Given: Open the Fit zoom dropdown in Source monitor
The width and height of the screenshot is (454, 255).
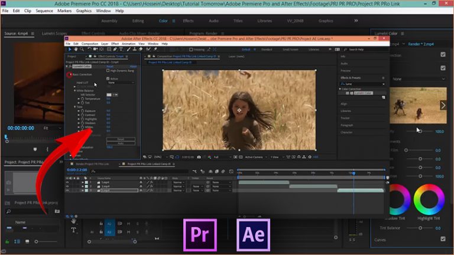Looking at the screenshot, I should point(53,127).
